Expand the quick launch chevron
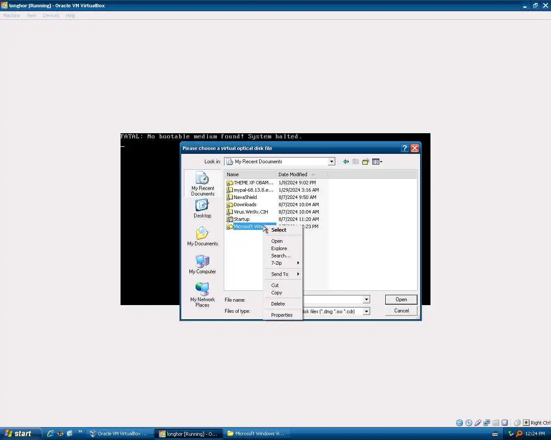The height and width of the screenshot is (440, 551). pos(80,432)
